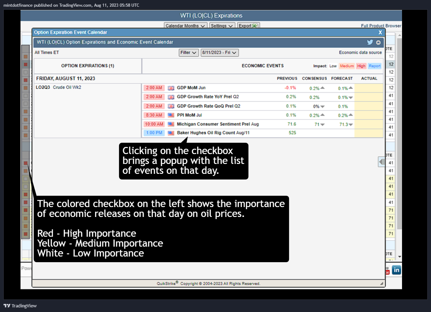Click the up arrow next to GDP MoM forecast 0.1%
Screen dimensions: 431x312
click(350, 88)
